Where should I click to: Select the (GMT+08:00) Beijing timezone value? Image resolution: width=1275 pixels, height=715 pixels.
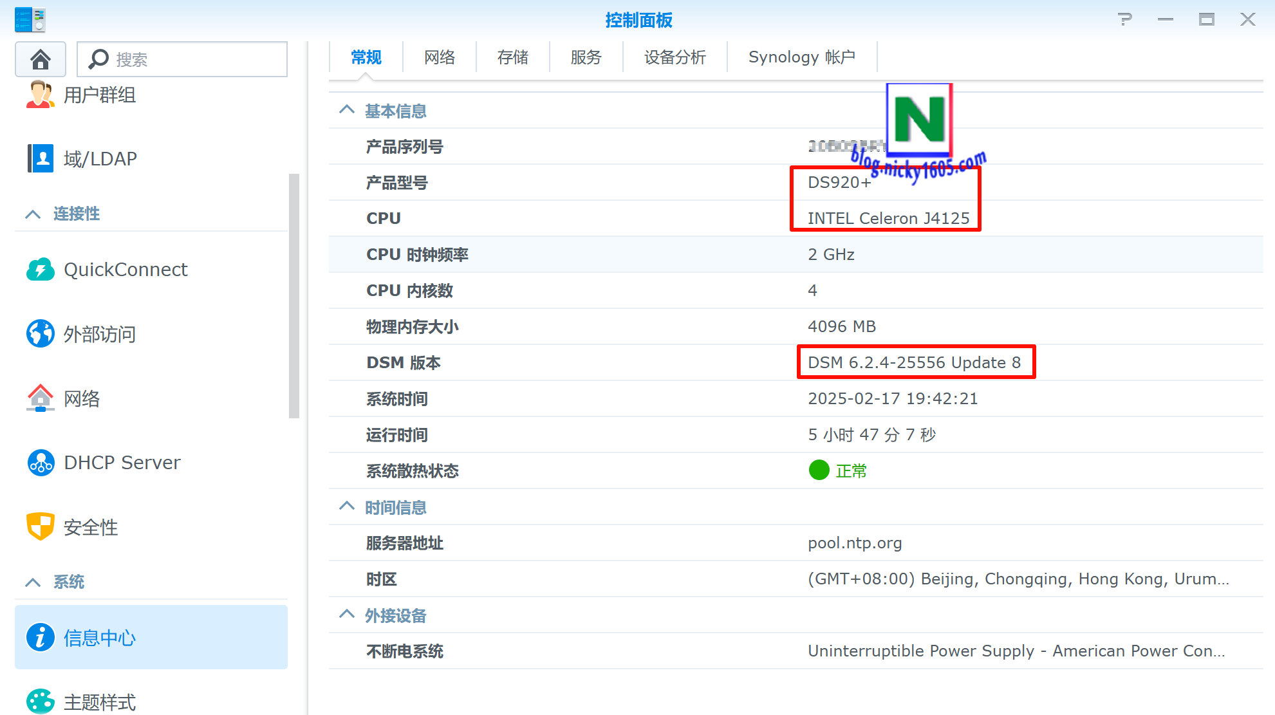(x=1018, y=579)
